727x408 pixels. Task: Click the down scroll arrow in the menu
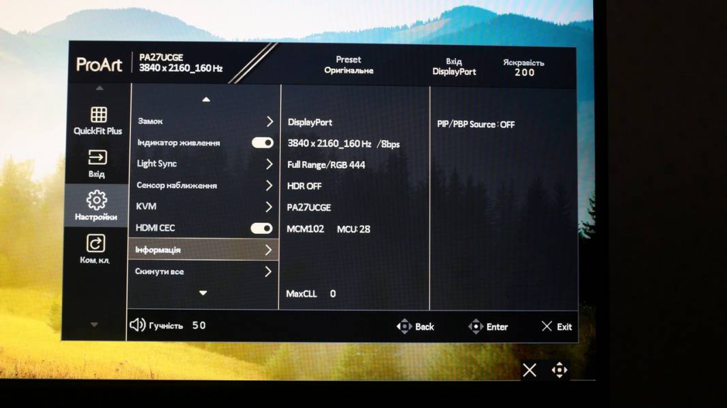[204, 293]
